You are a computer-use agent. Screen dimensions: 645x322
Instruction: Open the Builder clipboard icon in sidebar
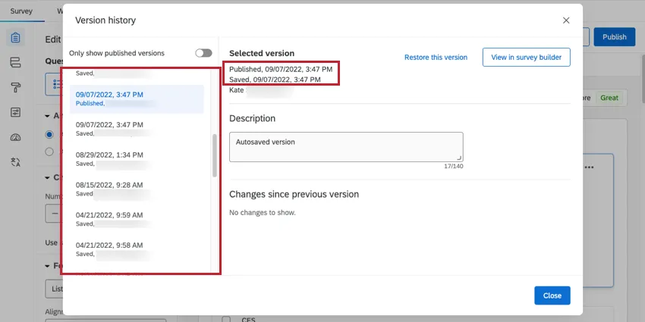pyautogui.click(x=16, y=38)
